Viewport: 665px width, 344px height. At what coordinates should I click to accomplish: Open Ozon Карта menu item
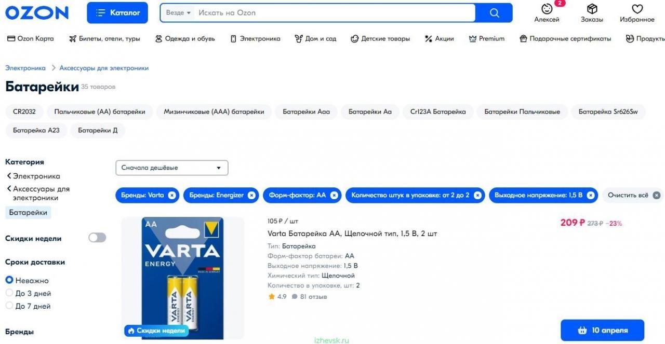click(x=31, y=38)
